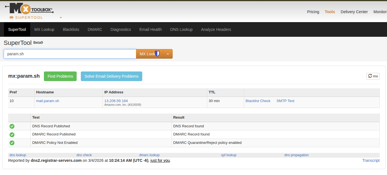
Task: Open the mail.param.sh hostname link
Action: (x=48, y=101)
